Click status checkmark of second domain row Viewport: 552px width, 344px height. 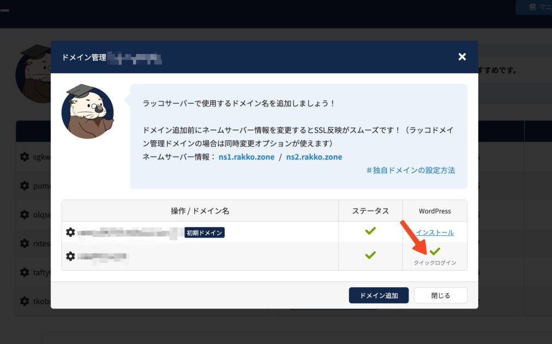tap(370, 255)
